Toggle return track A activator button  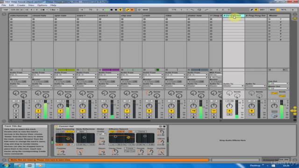coord(229,111)
